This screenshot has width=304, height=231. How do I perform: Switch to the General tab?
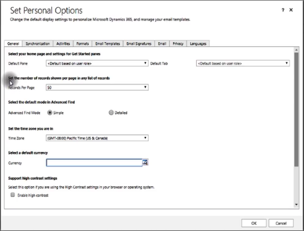coord(13,43)
